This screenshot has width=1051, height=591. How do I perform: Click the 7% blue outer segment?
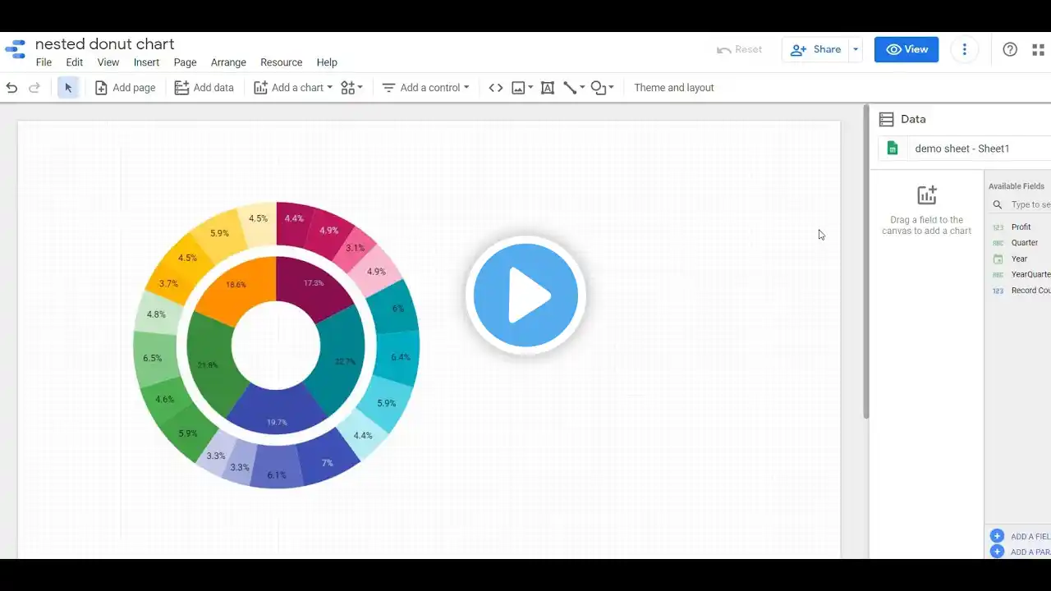(327, 463)
